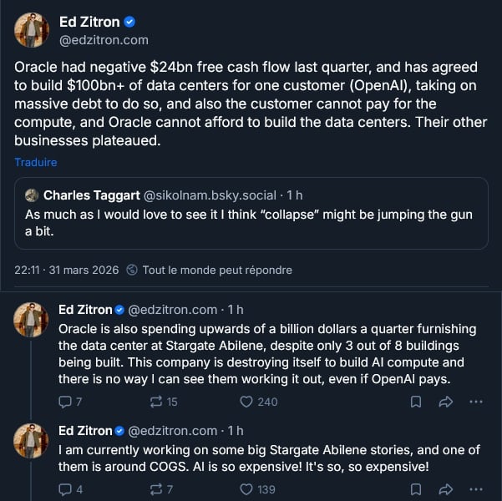502x501 pixels.
Task: Repost the post with 15 reposts
Action: click(155, 402)
